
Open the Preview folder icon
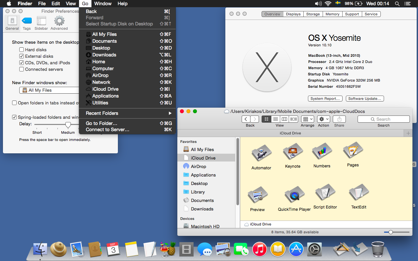[x=258, y=195]
